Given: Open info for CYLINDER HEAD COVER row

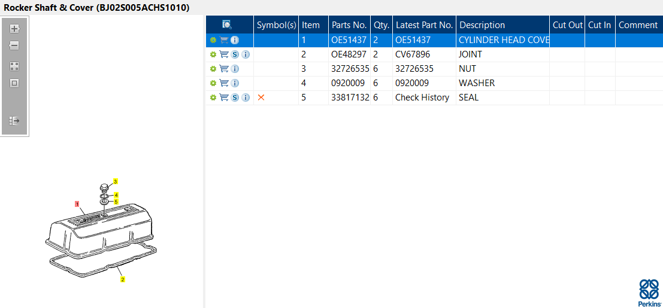Looking at the screenshot, I should coord(235,40).
